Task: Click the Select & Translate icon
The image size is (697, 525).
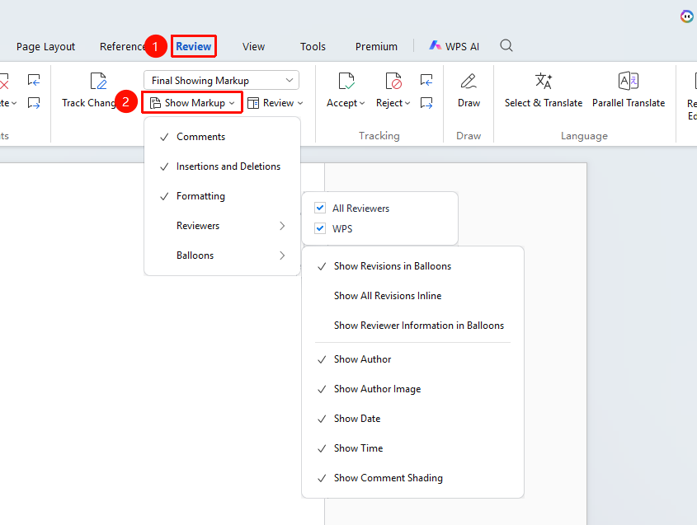Action: point(544,82)
